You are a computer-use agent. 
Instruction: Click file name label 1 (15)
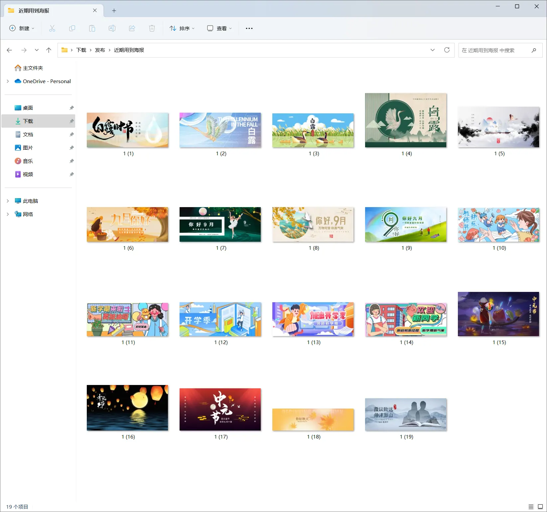[x=499, y=342]
